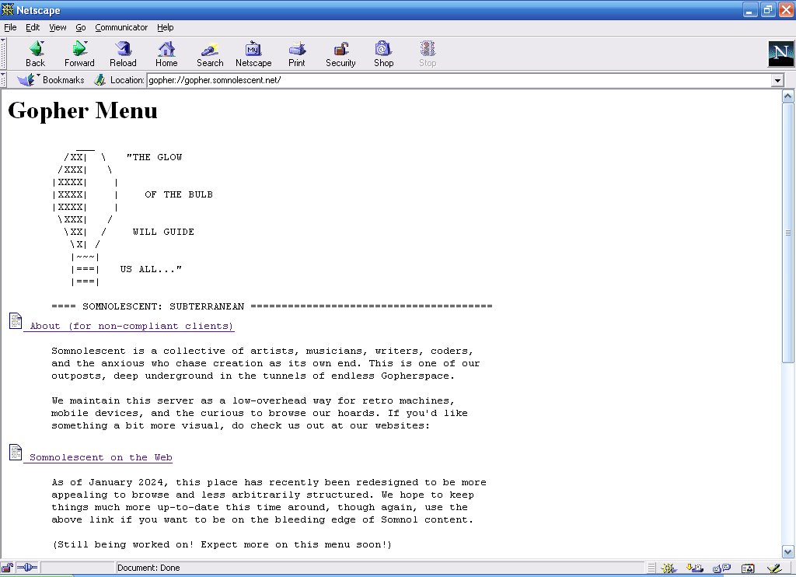Click the Shop toolbar icon
The height and width of the screenshot is (577, 796).
point(383,54)
